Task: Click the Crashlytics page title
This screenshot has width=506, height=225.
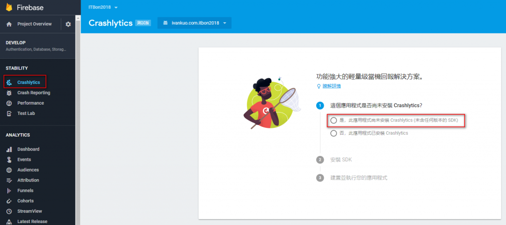Action: coord(111,23)
